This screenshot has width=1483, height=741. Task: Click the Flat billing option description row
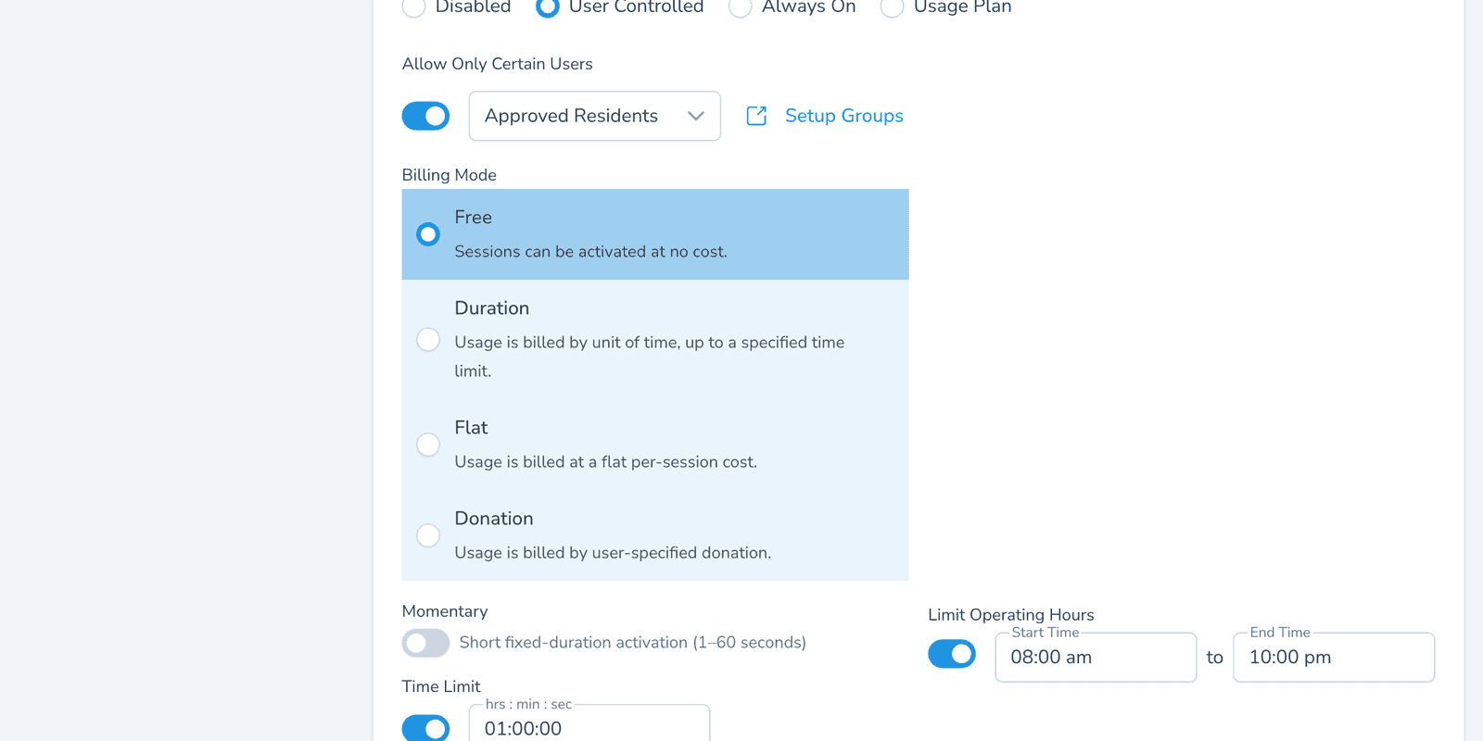point(655,445)
